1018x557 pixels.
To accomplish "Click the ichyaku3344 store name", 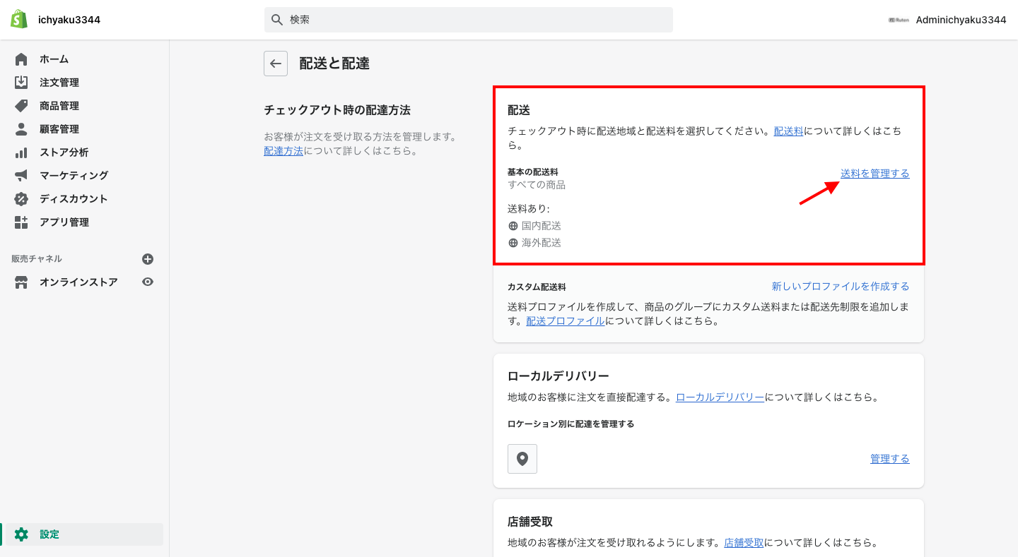I will [x=69, y=20].
